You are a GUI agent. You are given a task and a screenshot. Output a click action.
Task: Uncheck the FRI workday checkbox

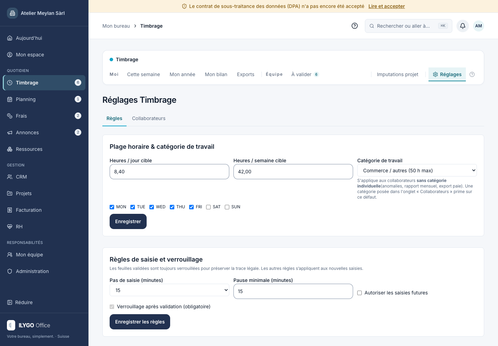(x=191, y=207)
